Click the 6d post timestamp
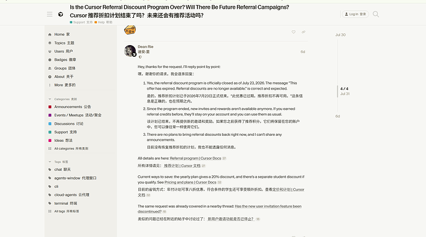Viewport: 426px width, 237px height. click(303, 52)
